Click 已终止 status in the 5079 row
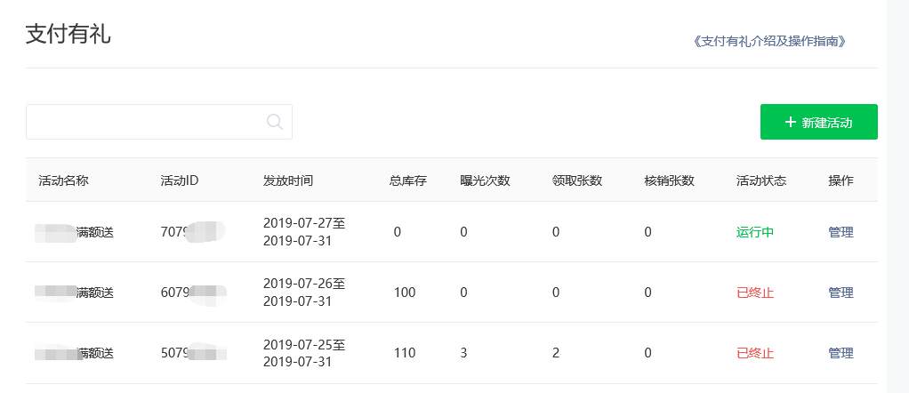The image size is (909, 393). tap(755, 353)
